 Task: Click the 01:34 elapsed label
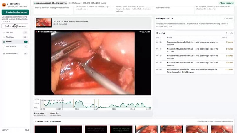click(x=75, y=3)
